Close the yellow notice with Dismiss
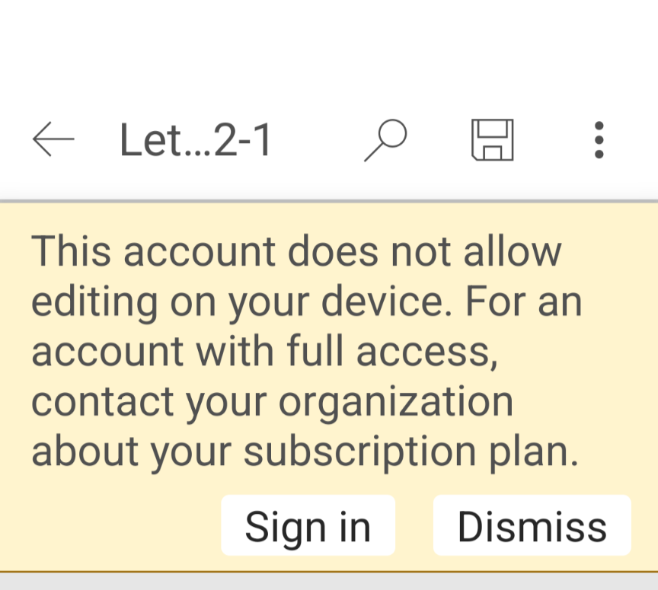Image resolution: width=658 pixels, height=590 pixels. [x=532, y=526]
